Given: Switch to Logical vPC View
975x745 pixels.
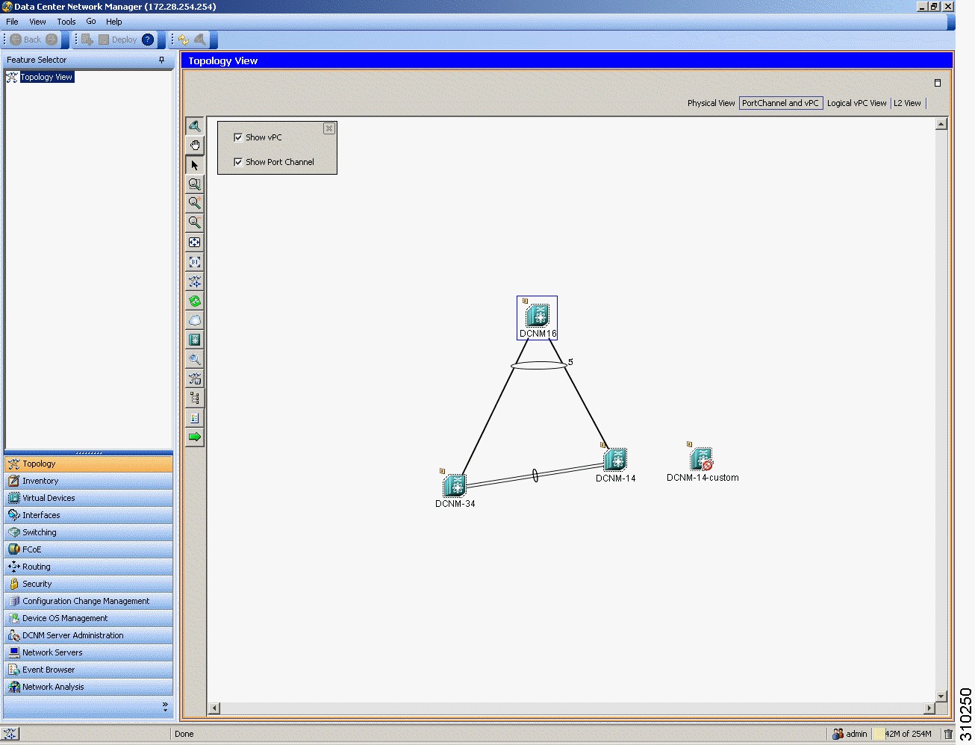Looking at the screenshot, I should [856, 103].
